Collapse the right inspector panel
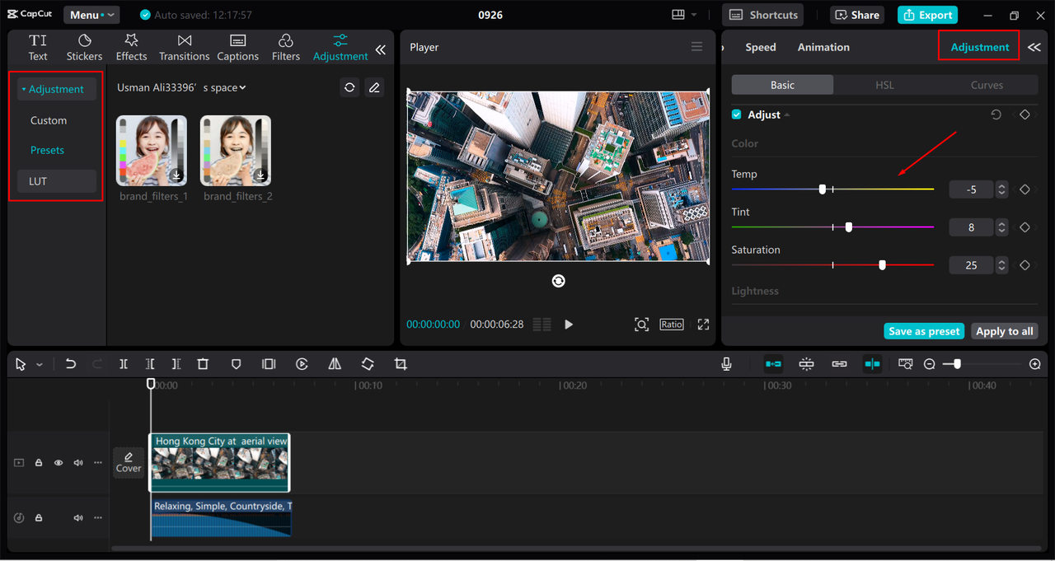This screenshot has width=1055, height=561. point(1034,48)
